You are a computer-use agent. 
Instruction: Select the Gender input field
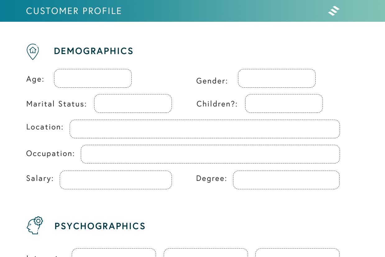pyautogui.click(x=277, y=78)
